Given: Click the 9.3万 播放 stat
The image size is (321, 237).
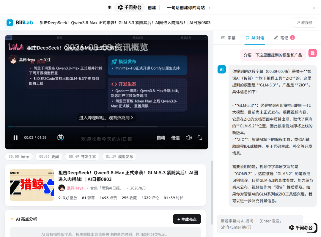Looking at the screenshot, I should coord(68,198).
